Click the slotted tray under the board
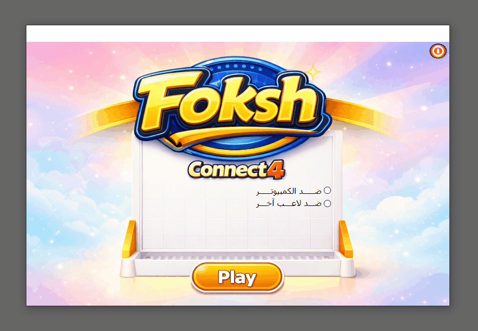 238,258
